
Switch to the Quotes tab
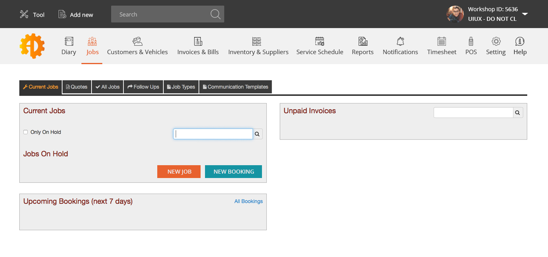click(x=77, y=87)
